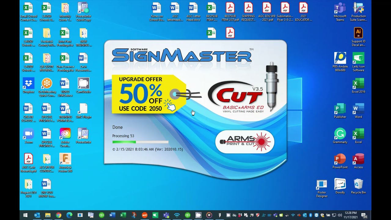Open AGC EDU W9 - 2021.pdf
Viewport: 391px width, 220px height.
[x=267, y=12]
